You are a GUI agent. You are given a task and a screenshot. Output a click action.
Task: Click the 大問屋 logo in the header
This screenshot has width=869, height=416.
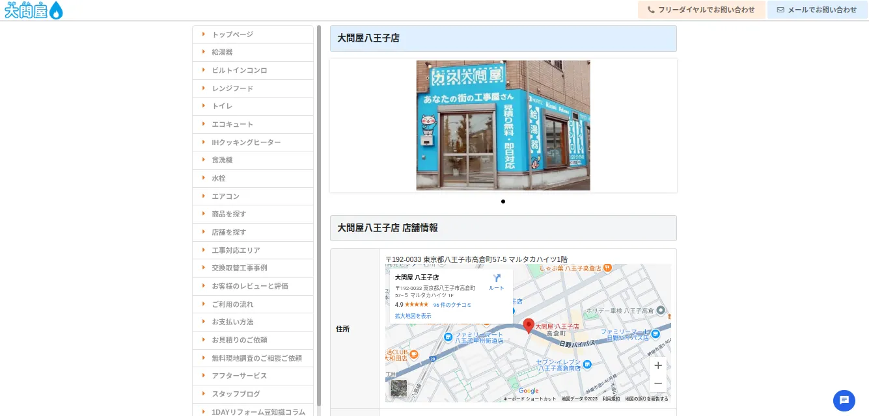point(33,10)
